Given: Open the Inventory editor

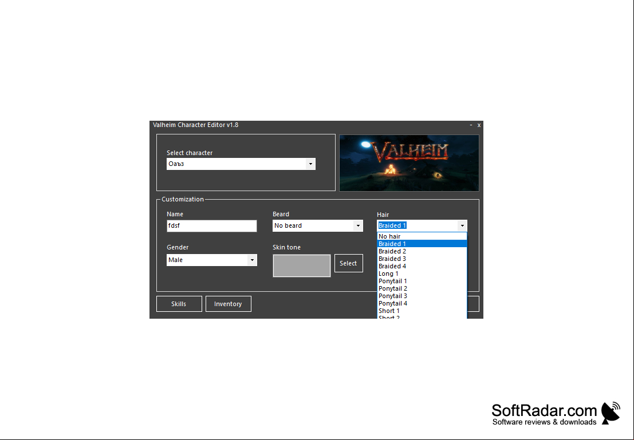Looking at the screenshot, I should click(229, 304).
